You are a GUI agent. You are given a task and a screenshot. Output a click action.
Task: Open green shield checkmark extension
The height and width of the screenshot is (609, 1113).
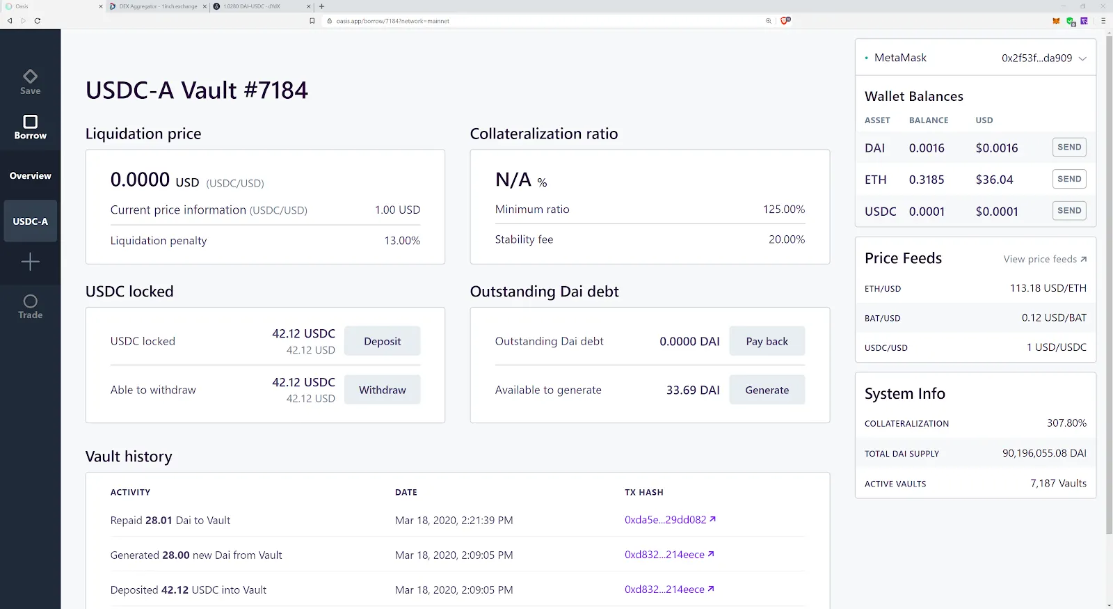point(1071,22)
